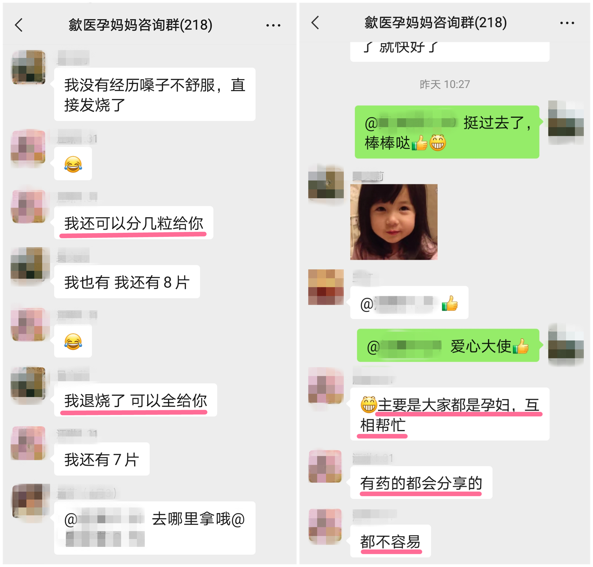Open more options dots in left chat

click(x=273, y=25)
